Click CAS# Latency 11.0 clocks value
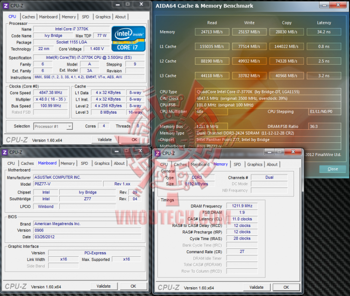The image size is (350, 296). click(242, 219)
